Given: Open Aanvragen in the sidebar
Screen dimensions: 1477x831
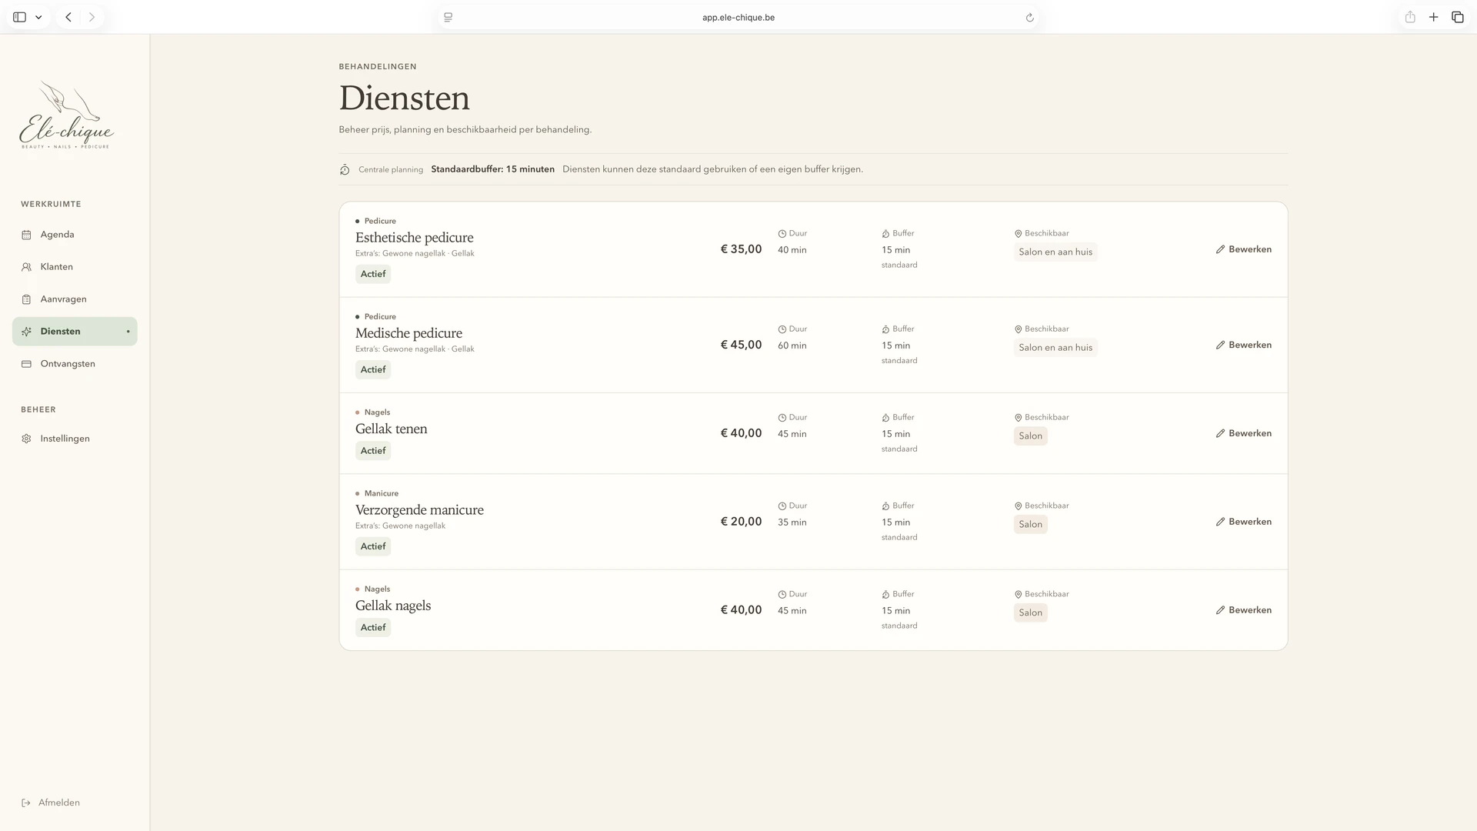Looking at the screenshot, I should pos(75,299).
